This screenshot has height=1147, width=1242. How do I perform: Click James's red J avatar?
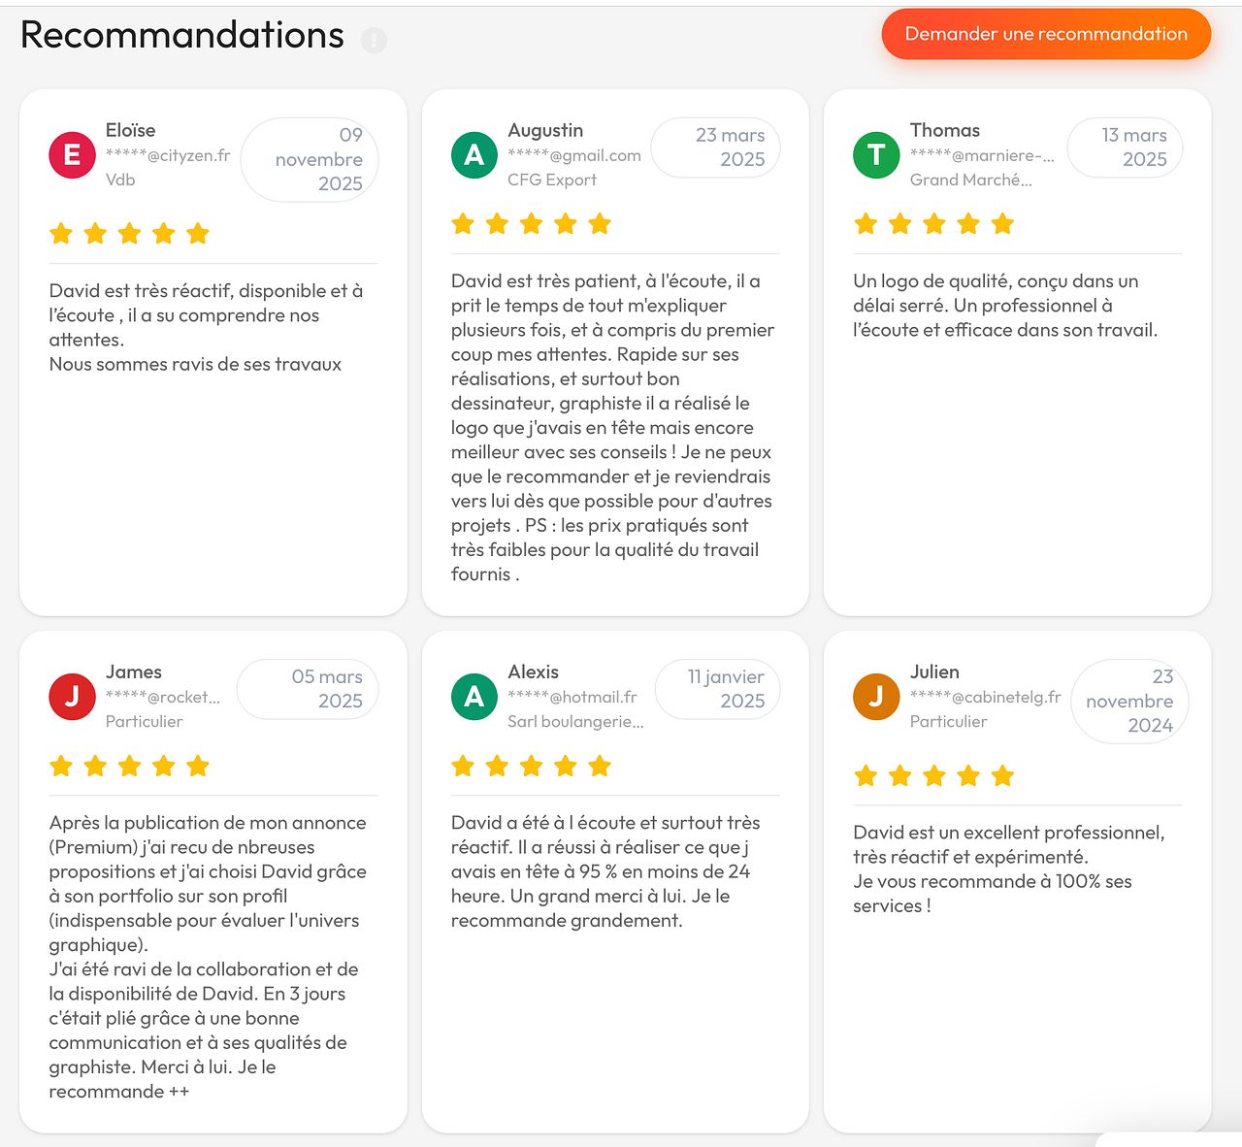(x=72, y=697)
